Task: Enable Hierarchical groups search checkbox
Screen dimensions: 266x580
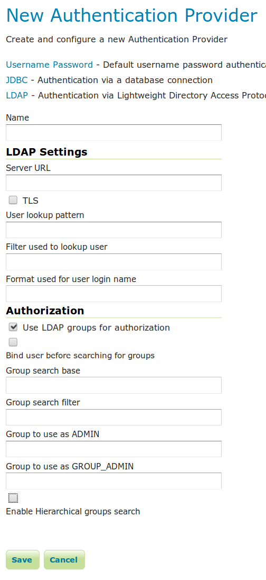Action: pyautogui.click(x=13, y=499)
